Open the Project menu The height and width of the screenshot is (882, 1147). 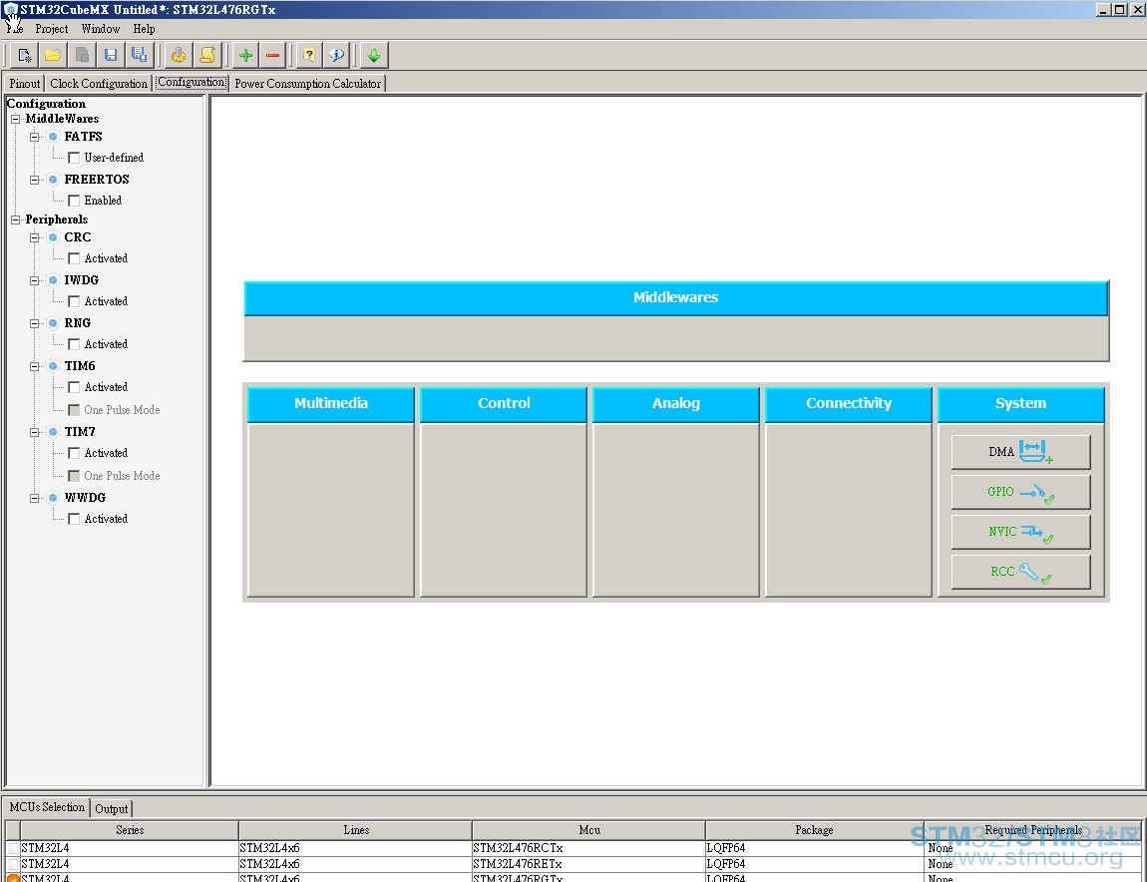tap(51, 29)
